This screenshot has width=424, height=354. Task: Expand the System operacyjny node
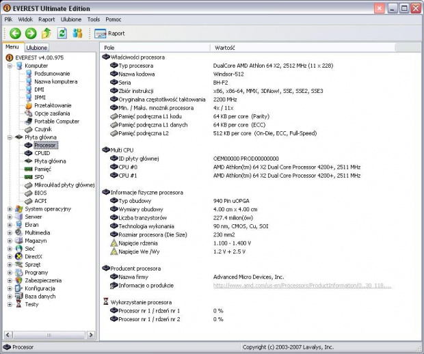point(10,209)
